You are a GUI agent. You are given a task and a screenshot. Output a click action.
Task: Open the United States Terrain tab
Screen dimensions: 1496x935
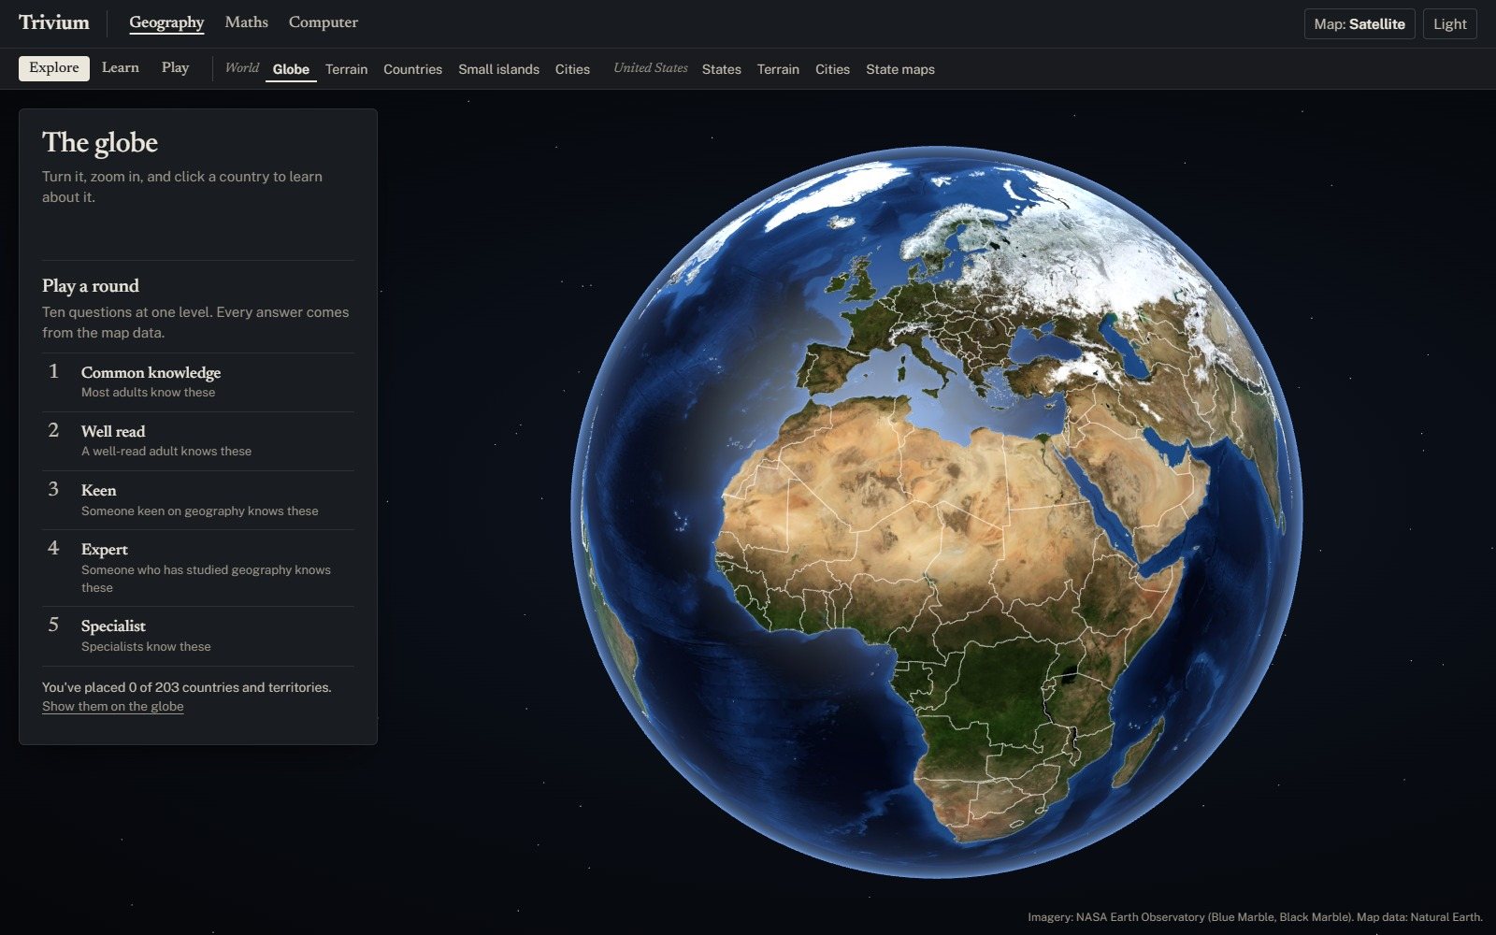pos(778,69)
